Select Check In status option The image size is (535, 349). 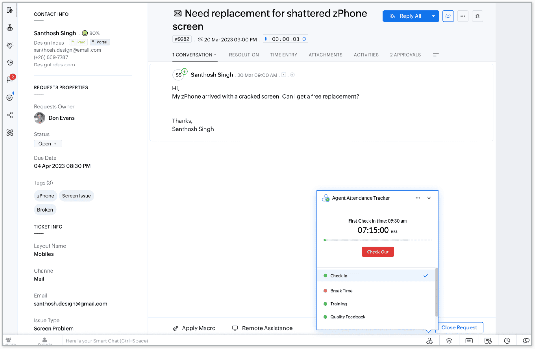376,275
